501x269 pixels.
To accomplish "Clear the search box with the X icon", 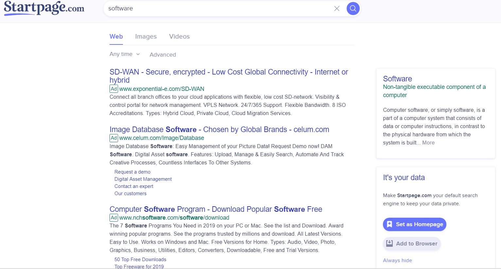I will [x=337, y=8].
